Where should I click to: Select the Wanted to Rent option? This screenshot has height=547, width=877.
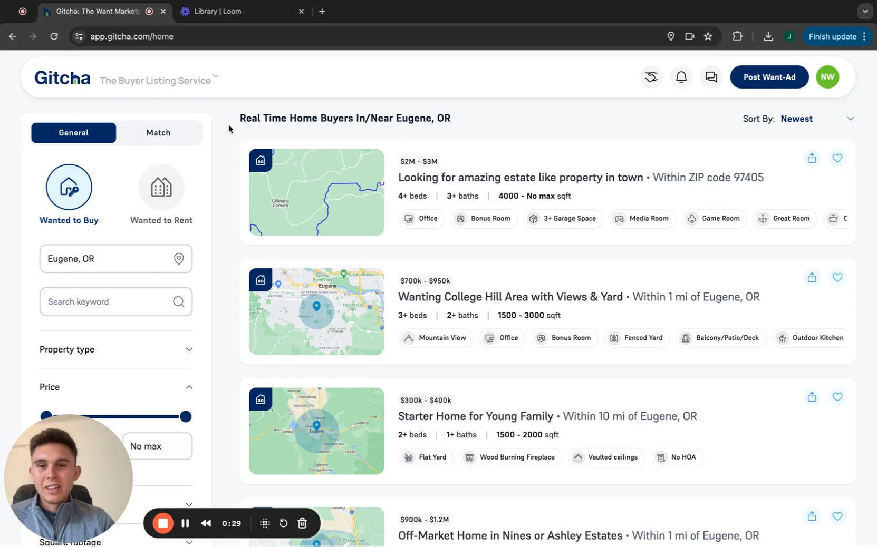click(161, 195)
